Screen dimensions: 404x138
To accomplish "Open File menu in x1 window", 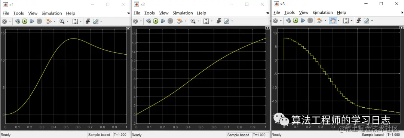I will [6, 13].
